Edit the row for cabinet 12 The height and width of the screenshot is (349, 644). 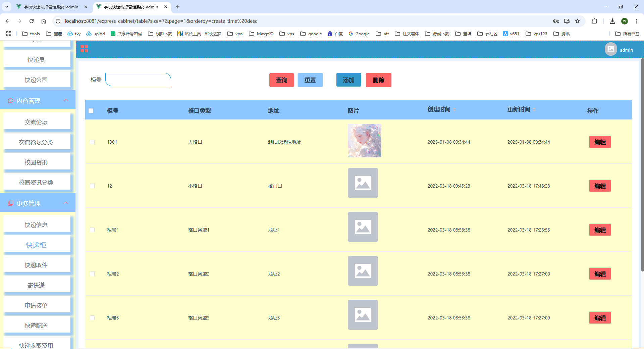coord(600,186)
